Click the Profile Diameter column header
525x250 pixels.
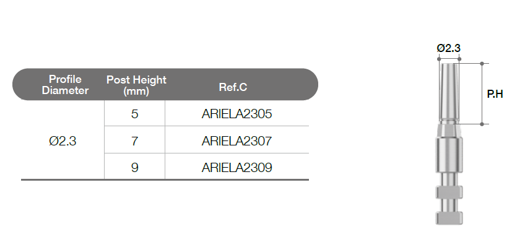pos(65,85)
